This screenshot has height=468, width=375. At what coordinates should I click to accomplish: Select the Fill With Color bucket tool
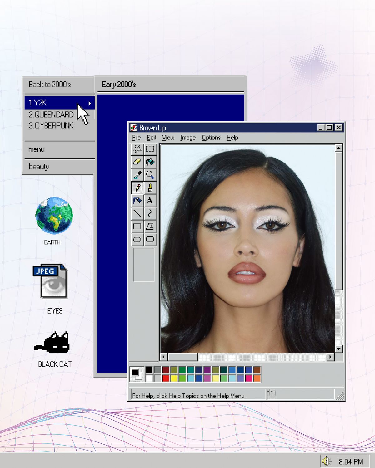coord(150,162)
